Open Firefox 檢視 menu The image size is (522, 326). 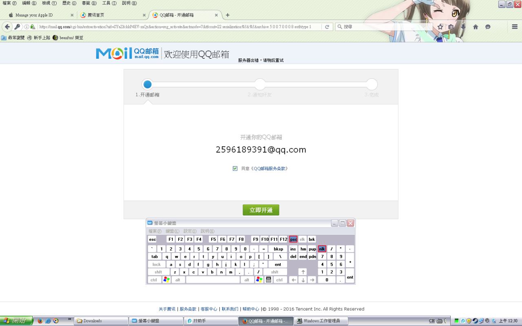click(x=49, y=3)
